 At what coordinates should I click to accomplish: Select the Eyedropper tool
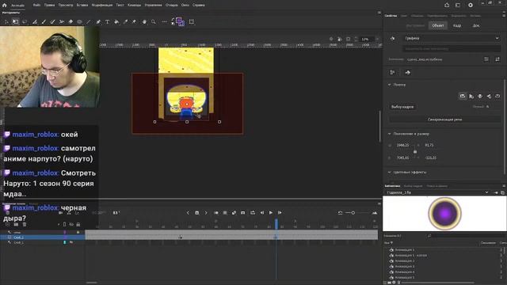pos(125,22)
